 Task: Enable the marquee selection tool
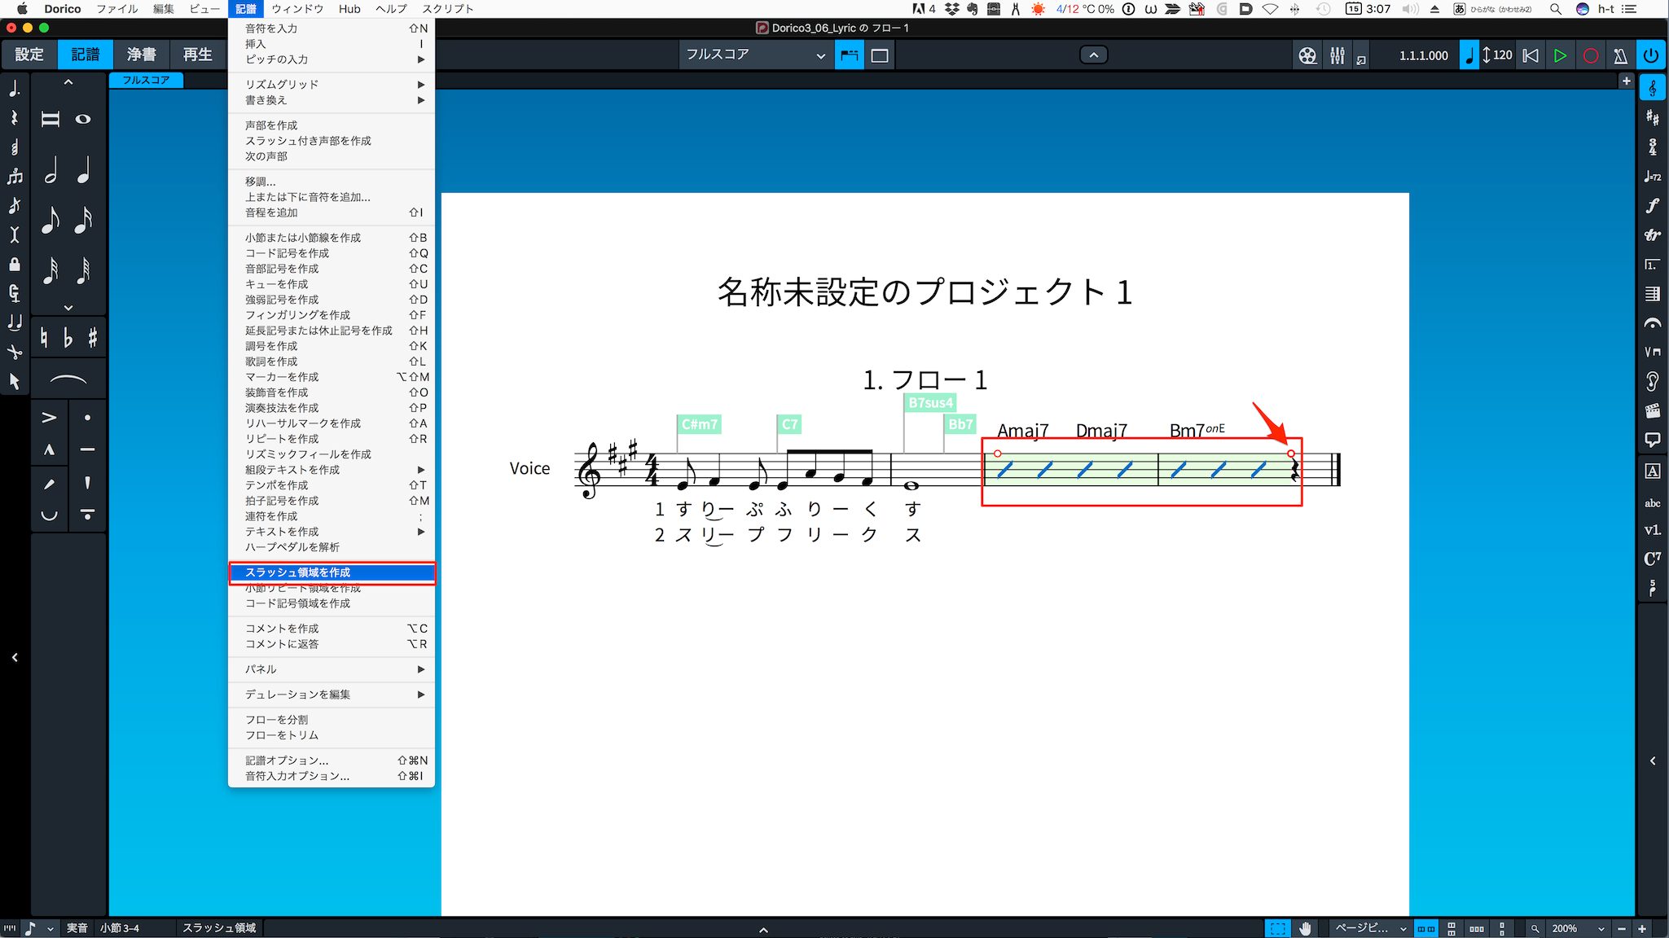pyautogui.click(x=1278, y=928)
